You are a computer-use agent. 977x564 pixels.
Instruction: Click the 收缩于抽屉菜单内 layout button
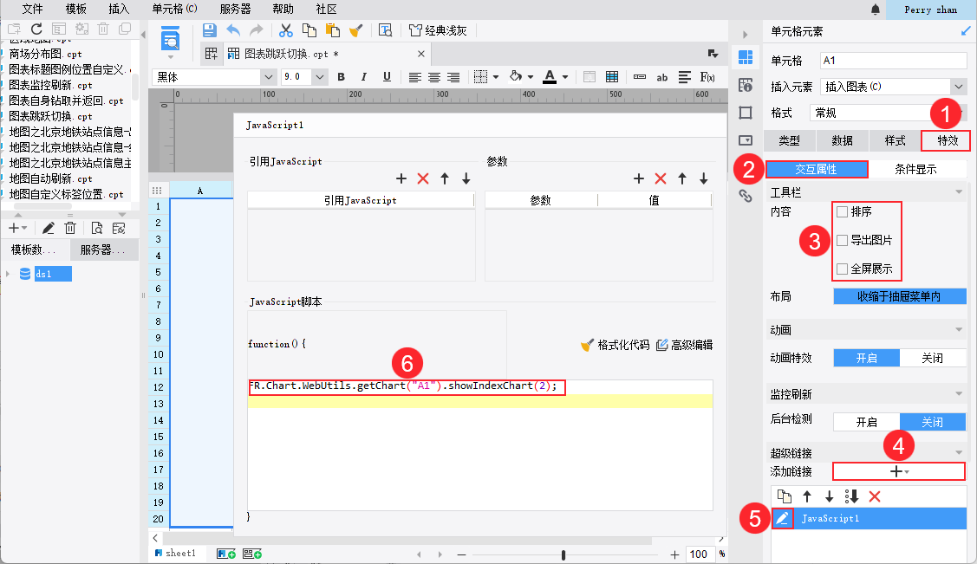(900, 297)
